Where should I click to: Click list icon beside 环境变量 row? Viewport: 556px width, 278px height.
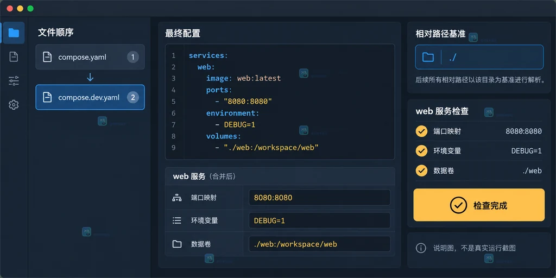177,220
